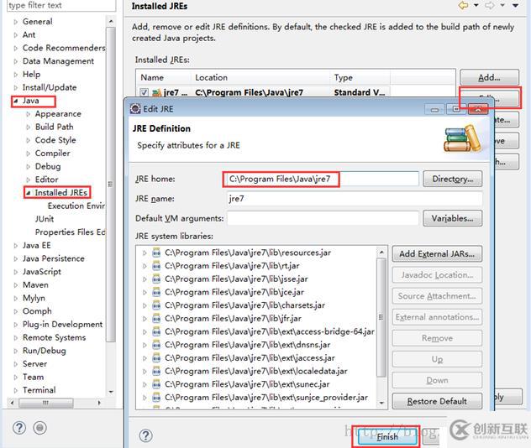Click the oomph preference recorder round icon
Image resolution: width=531 pixels, height=448 pixels.
coord(40,428)
